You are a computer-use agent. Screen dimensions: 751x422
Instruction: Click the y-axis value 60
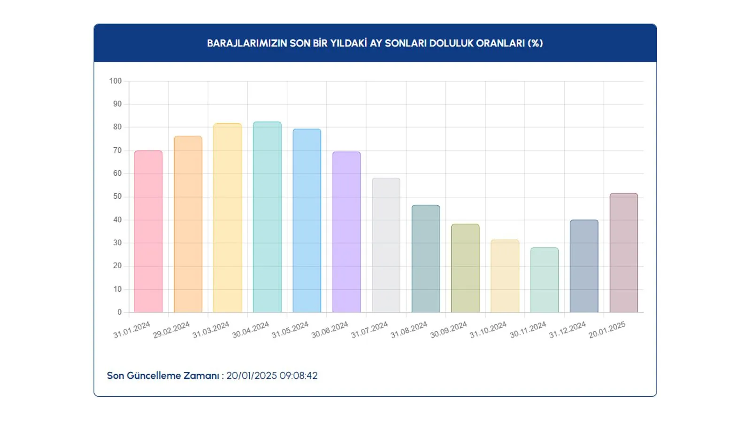[117, 173]
